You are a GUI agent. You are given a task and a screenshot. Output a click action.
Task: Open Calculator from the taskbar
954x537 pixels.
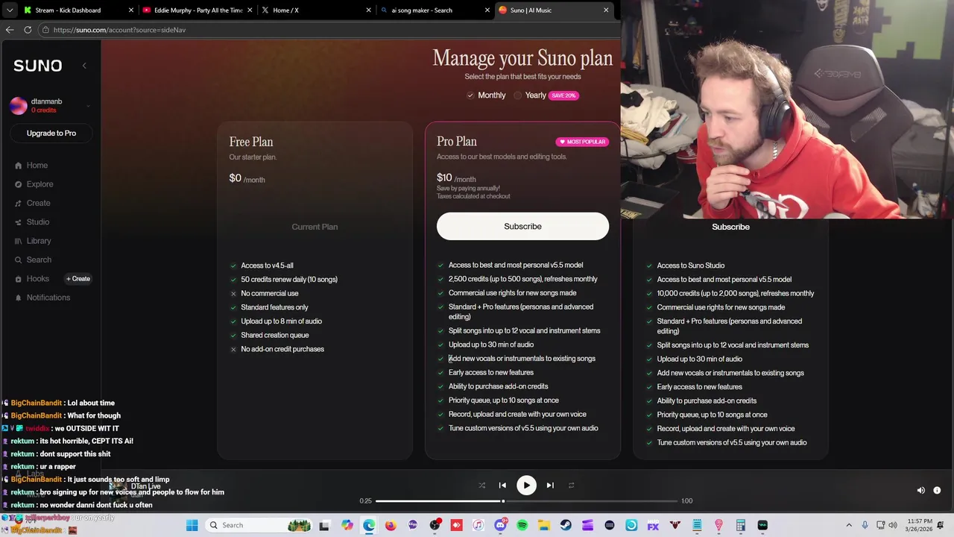741,525
